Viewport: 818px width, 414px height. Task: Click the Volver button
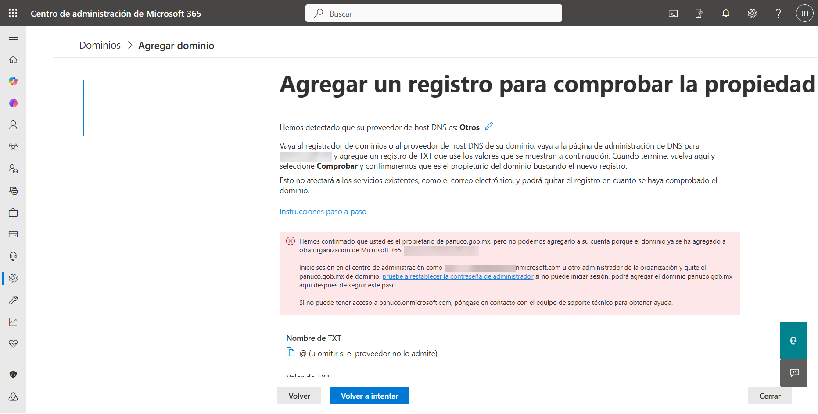(299, 396)
